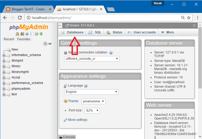Image resolution: width=202 pixels, height=139 pixels.
Task: Select text 'Server type: MariaDB'
Action: 170,61
